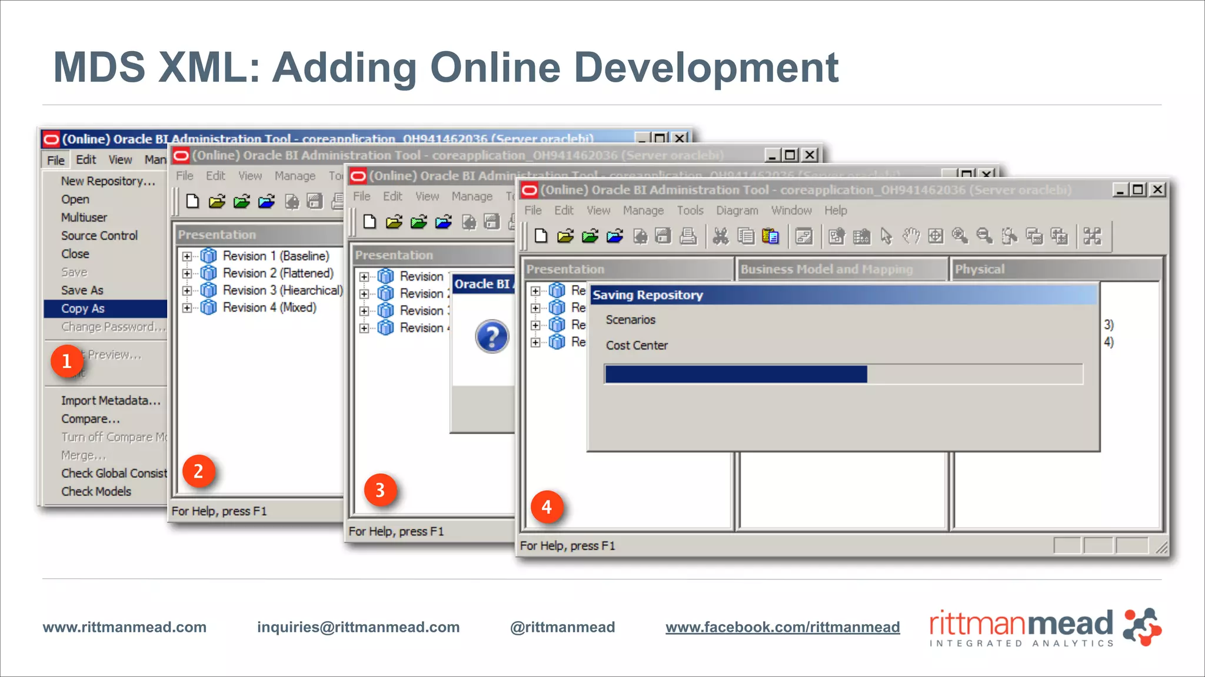Click Zoom In magnifier icon
The height and width of the screenshot is (677, 1205).
click(960, 236)
